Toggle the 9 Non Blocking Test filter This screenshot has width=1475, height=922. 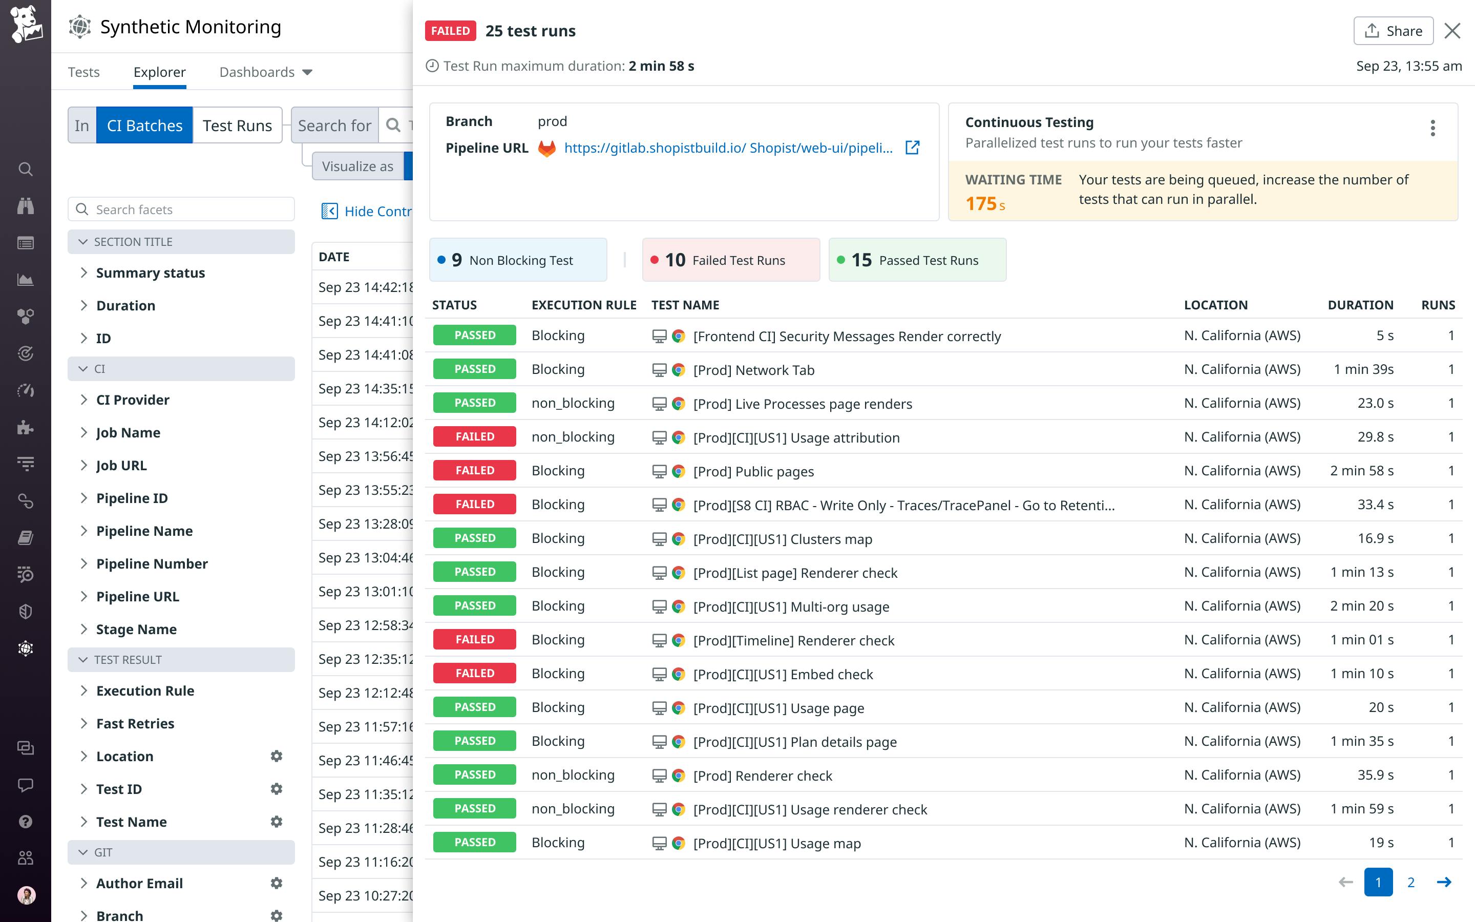coord(517,260)
